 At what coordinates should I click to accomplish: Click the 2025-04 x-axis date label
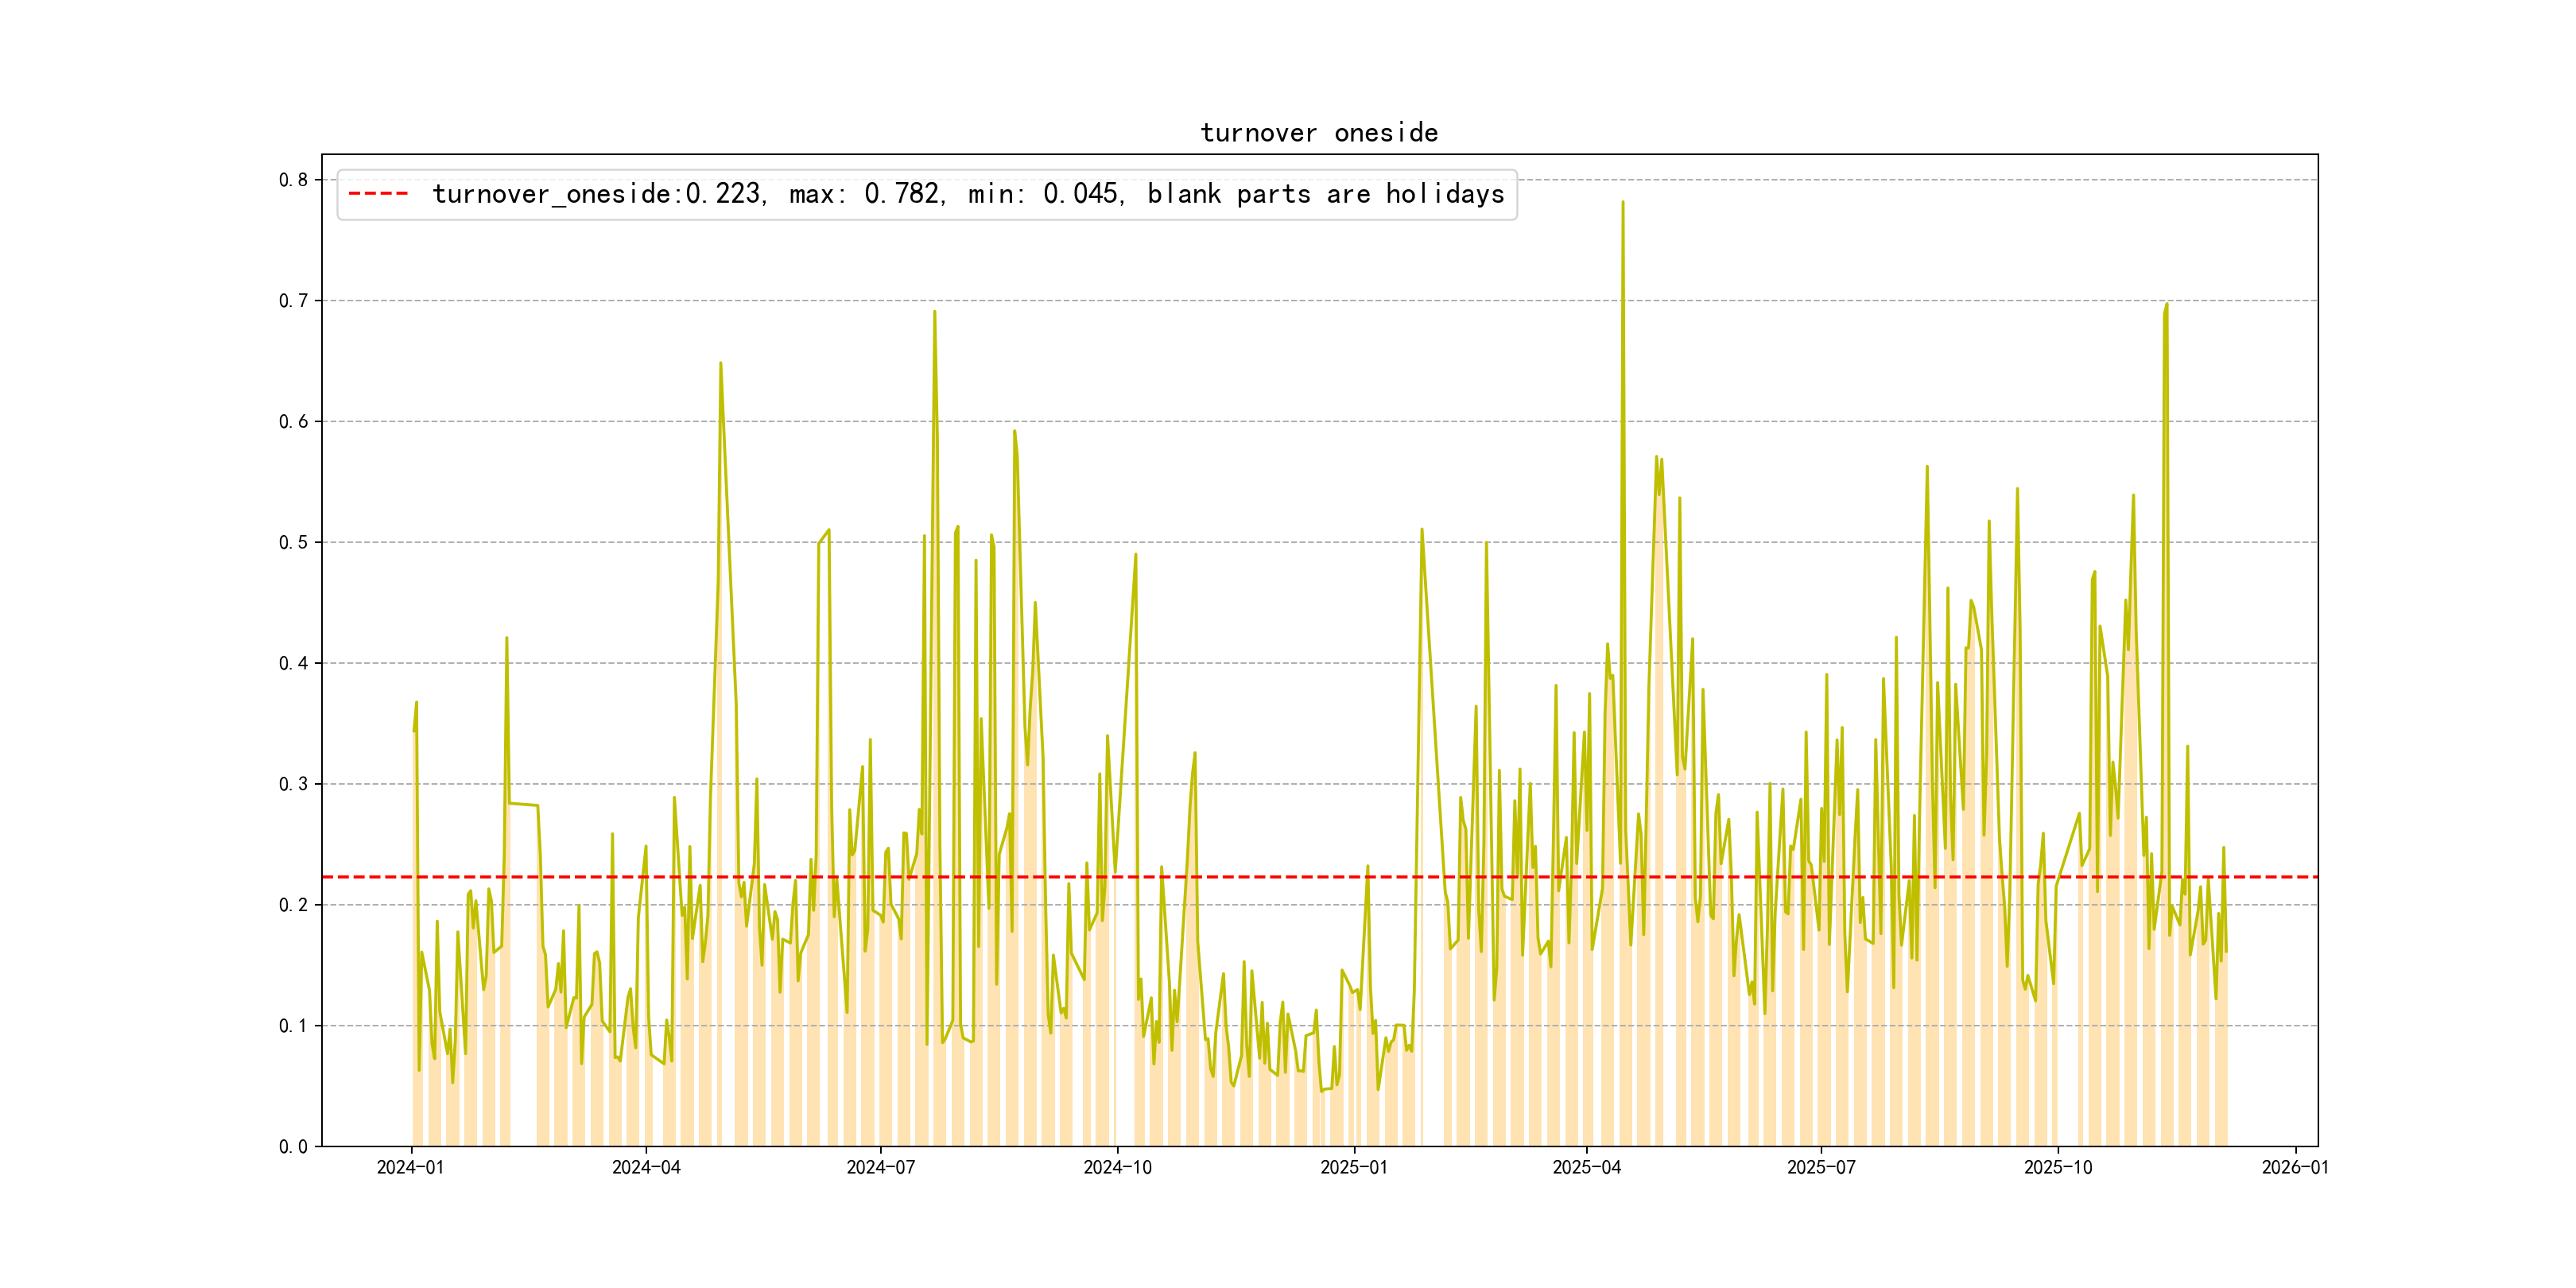[1586, 1168]
